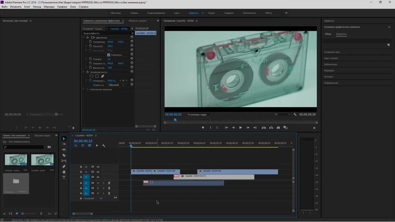This screenshot has height=222, width=395.
Task: Select the Hand tool
Action: pos(64,172)
